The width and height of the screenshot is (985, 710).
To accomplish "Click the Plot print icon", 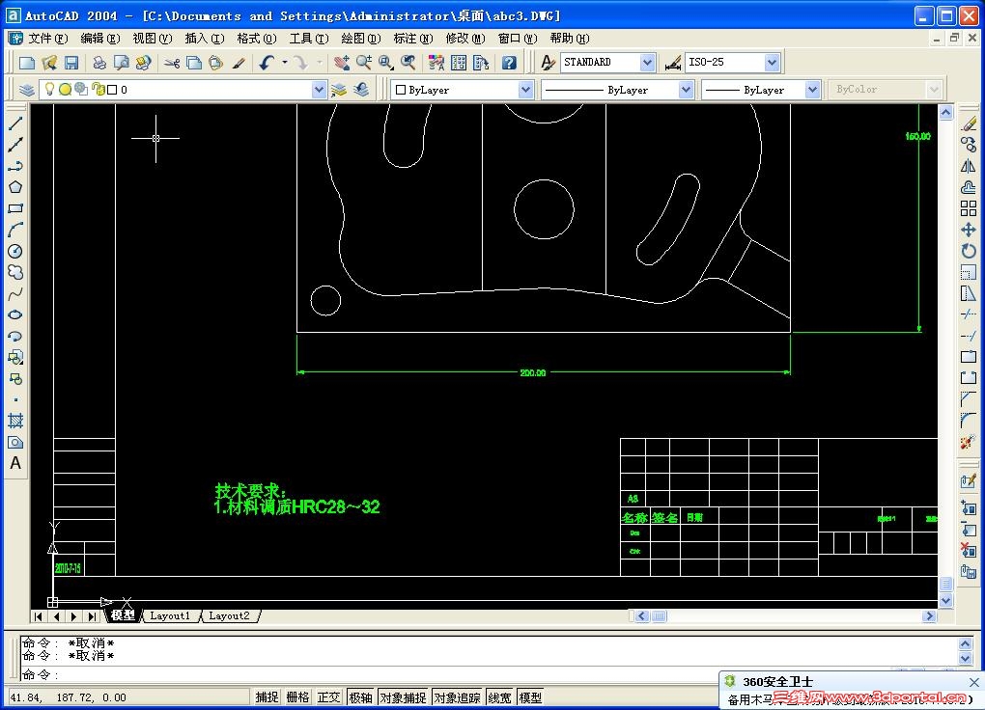I will click(99, 62).
